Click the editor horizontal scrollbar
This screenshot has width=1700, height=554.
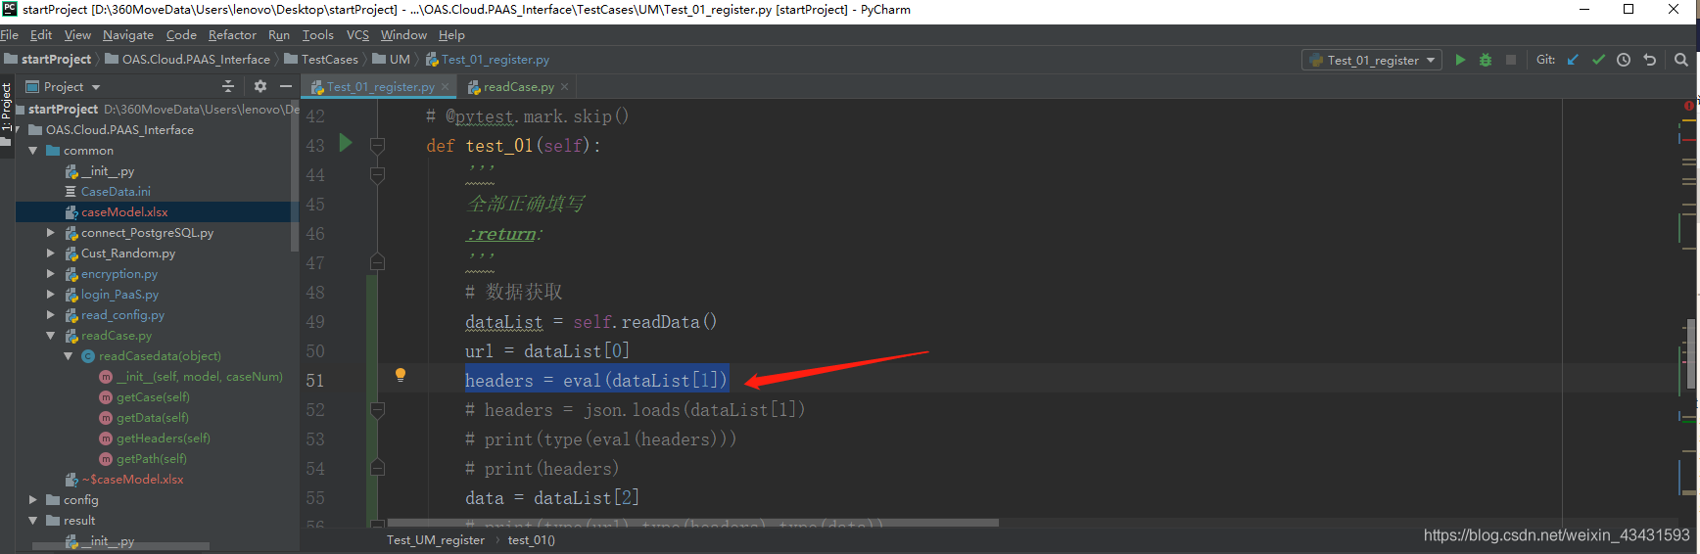click(x=693, y=523)
